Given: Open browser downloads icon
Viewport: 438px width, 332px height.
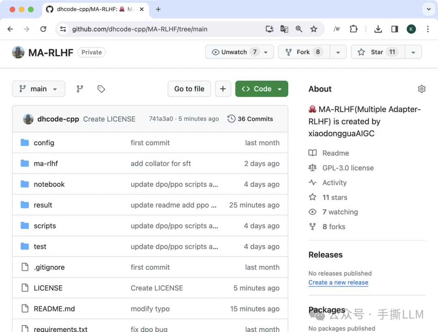Looking at the screenshot, I should [x=378, y=29].
